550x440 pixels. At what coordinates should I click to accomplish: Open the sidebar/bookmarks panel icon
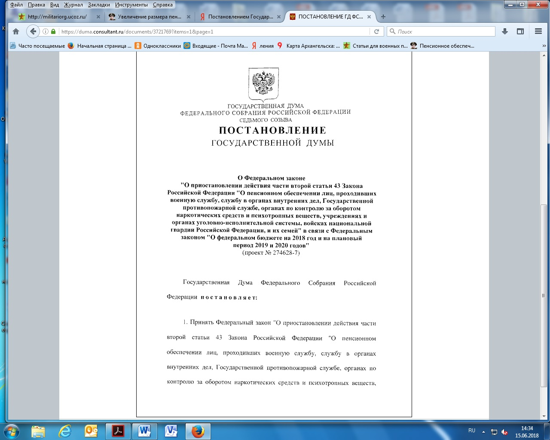(520, 31)
